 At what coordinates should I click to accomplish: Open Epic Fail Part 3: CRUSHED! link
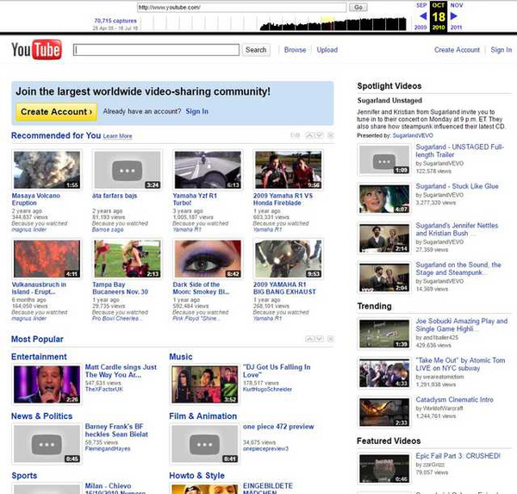click(x=458, y=456)
